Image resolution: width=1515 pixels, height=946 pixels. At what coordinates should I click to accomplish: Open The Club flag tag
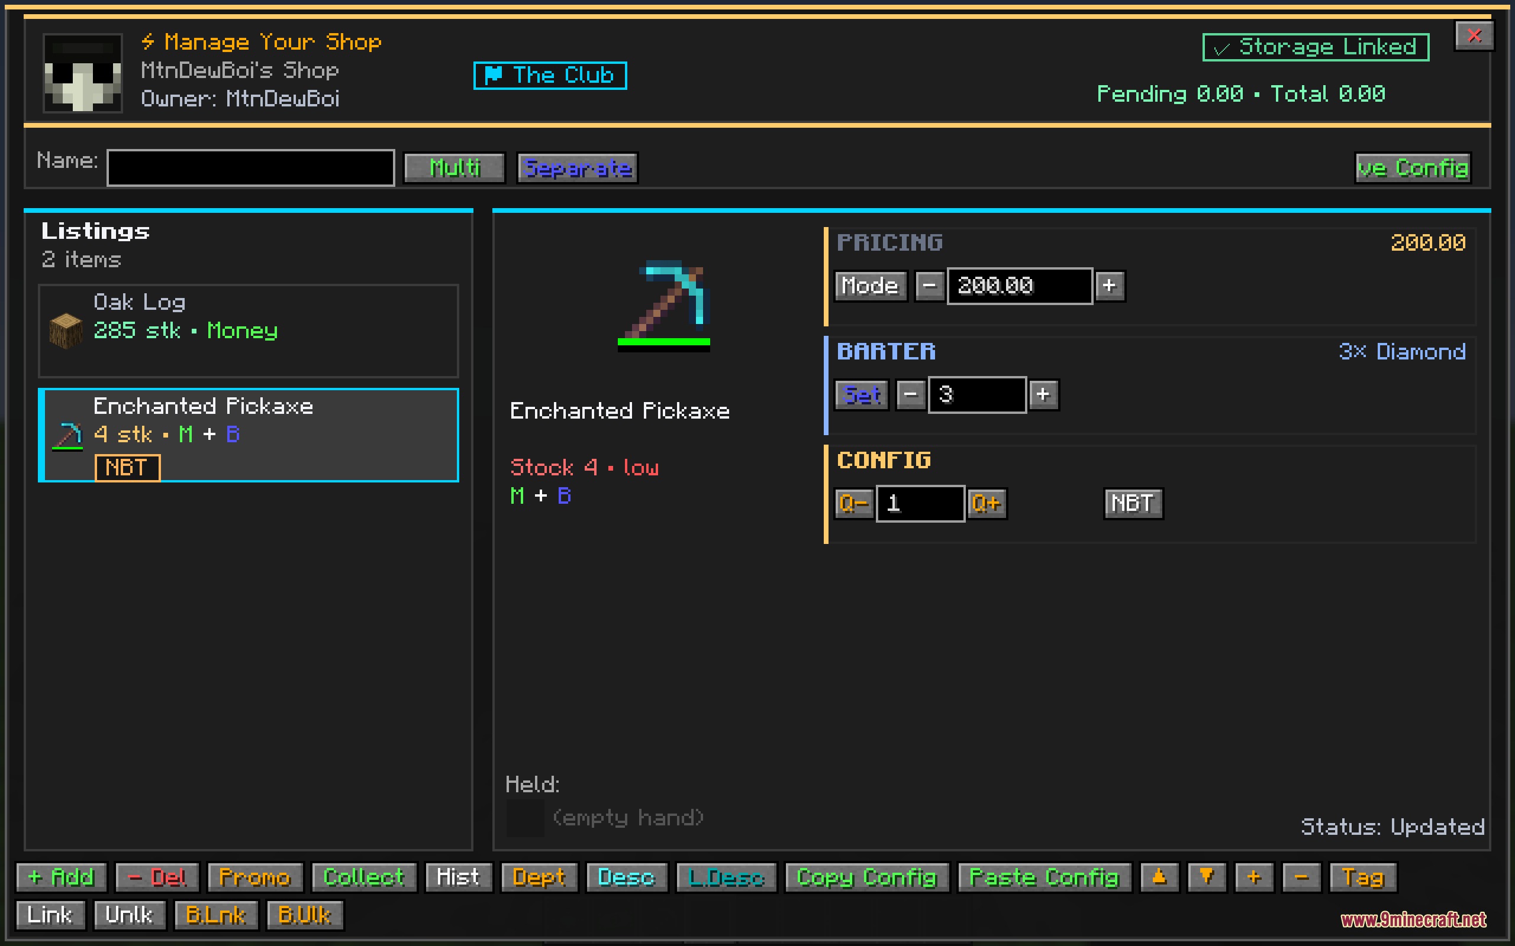[550, 76]
